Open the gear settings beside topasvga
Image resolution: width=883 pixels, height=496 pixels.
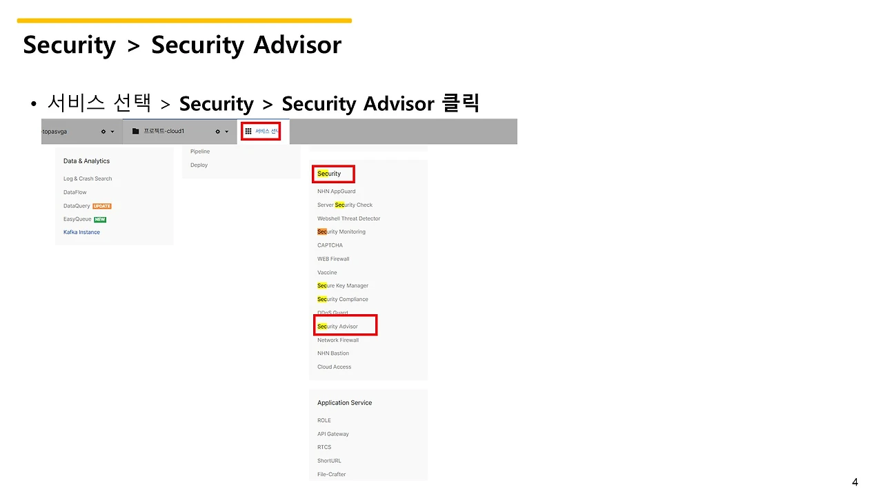coord(103,132)
